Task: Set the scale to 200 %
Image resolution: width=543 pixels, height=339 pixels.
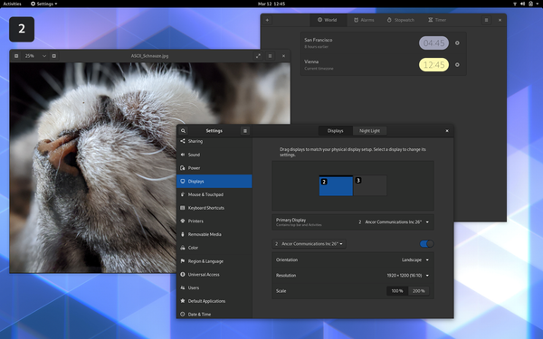Action: coord(418,291)
